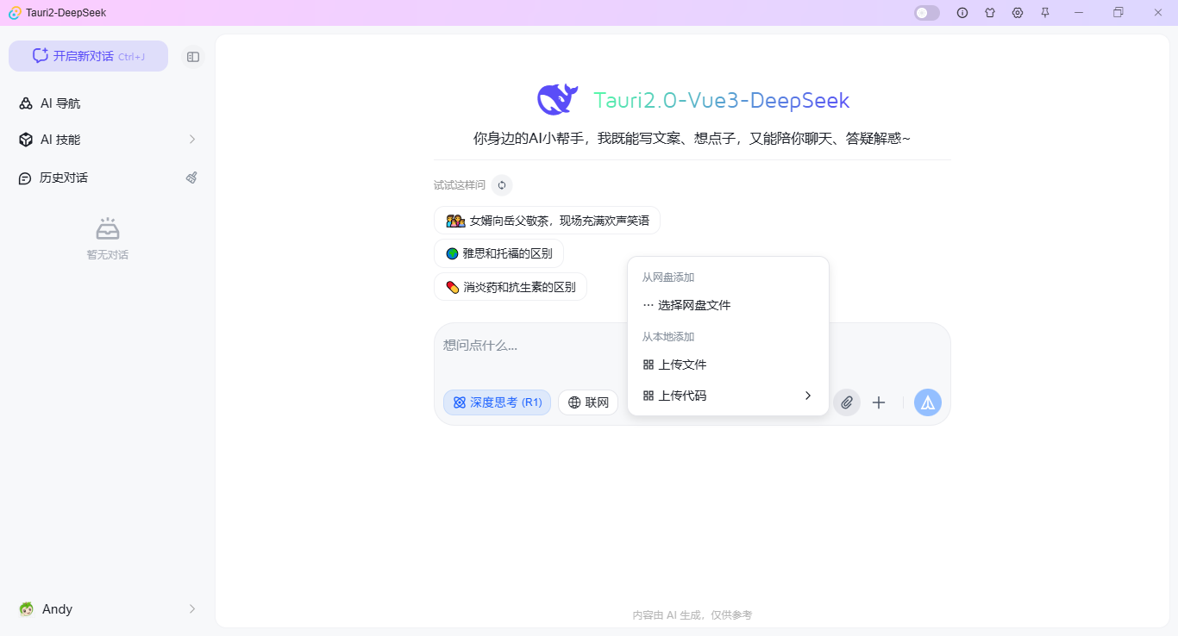Select suggestion 女婿向岳父敬茶，现场充满欢声笑语
This screenshot has width=1178, height=636.
(547, 221)
